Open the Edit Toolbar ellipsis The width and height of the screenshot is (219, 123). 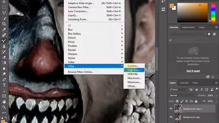pos(4,113)
